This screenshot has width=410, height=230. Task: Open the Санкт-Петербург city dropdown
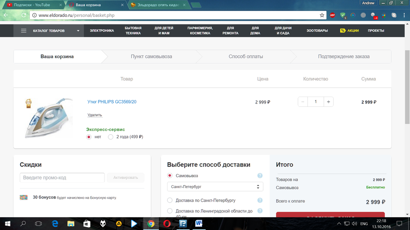[x=215, y=187]
